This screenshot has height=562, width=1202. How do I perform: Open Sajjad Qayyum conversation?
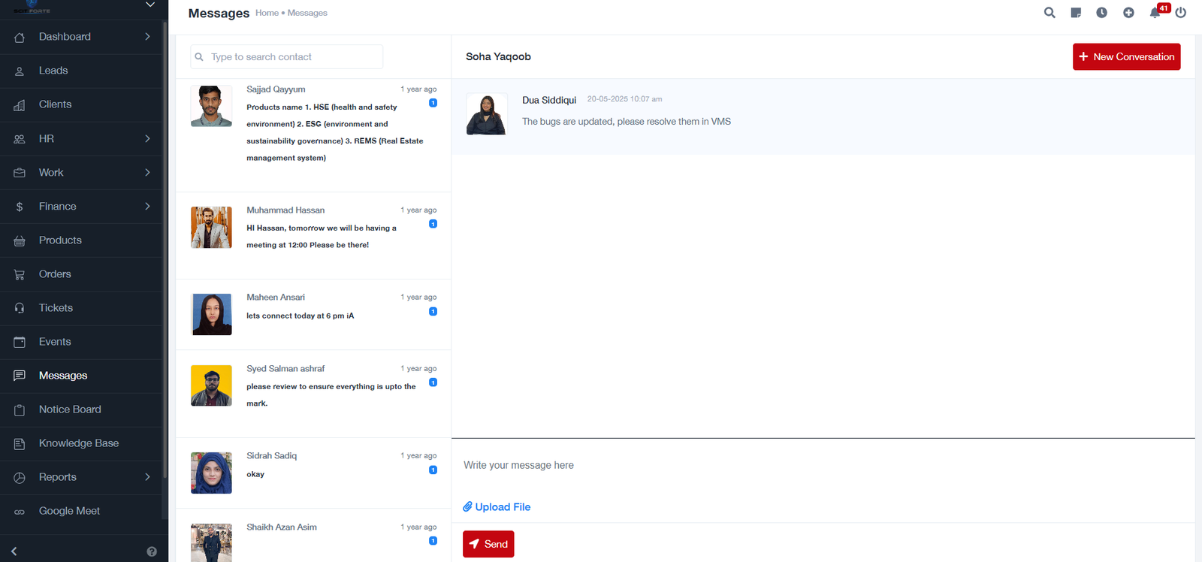tap(313, 134)
